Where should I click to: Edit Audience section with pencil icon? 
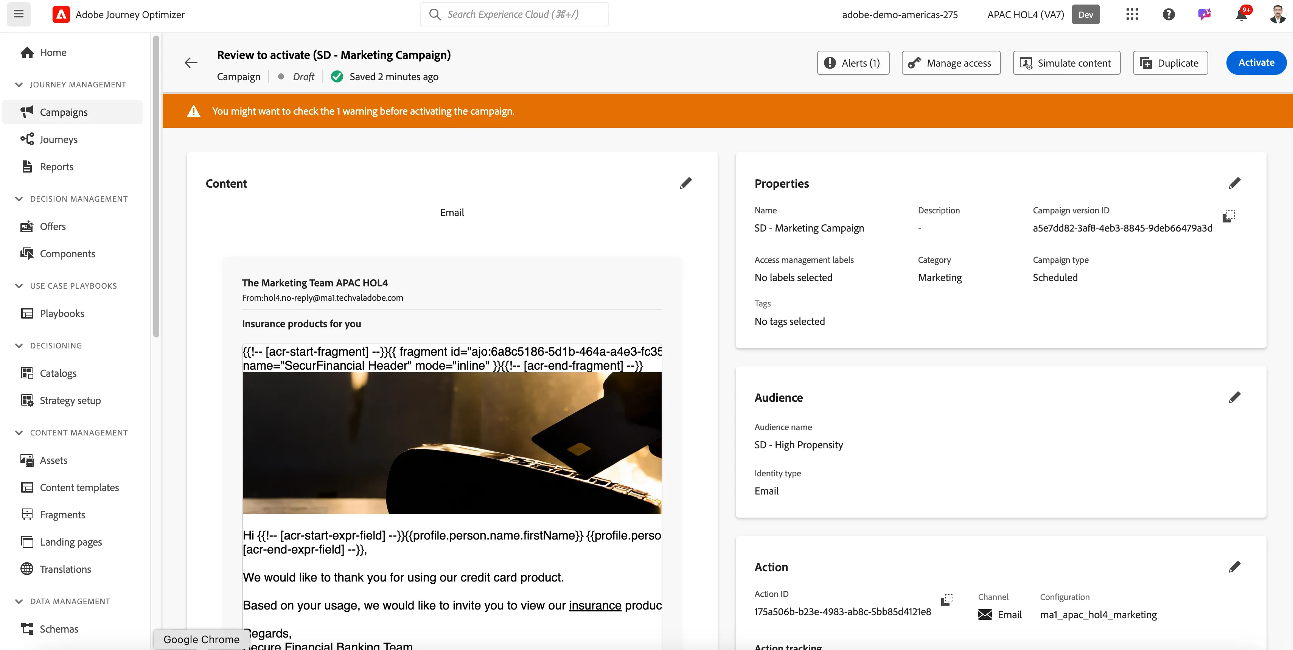pos(1234,398)
